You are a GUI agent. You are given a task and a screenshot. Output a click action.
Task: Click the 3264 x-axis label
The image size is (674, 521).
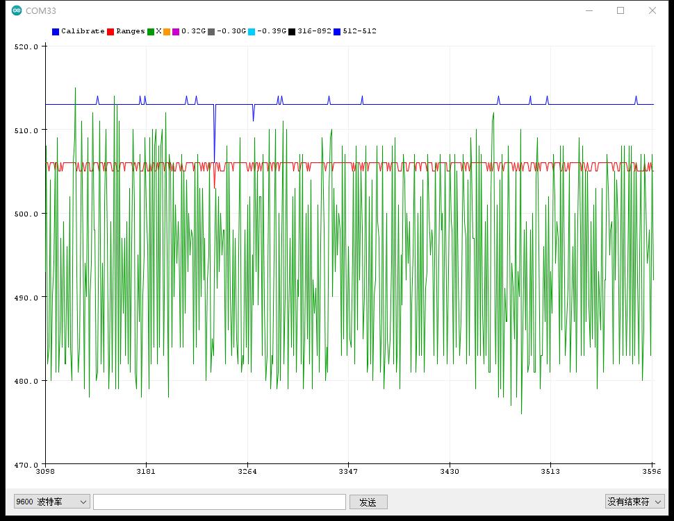click(x=247, y=471)
